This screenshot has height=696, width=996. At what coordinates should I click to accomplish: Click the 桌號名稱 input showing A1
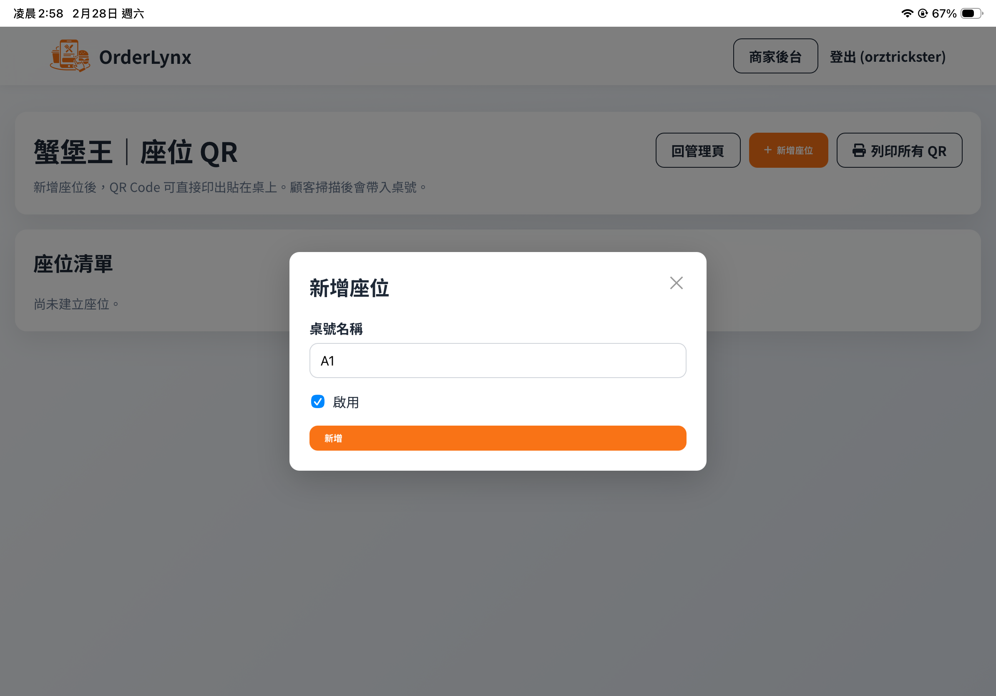pyautogui.click(x=498, y=360)
